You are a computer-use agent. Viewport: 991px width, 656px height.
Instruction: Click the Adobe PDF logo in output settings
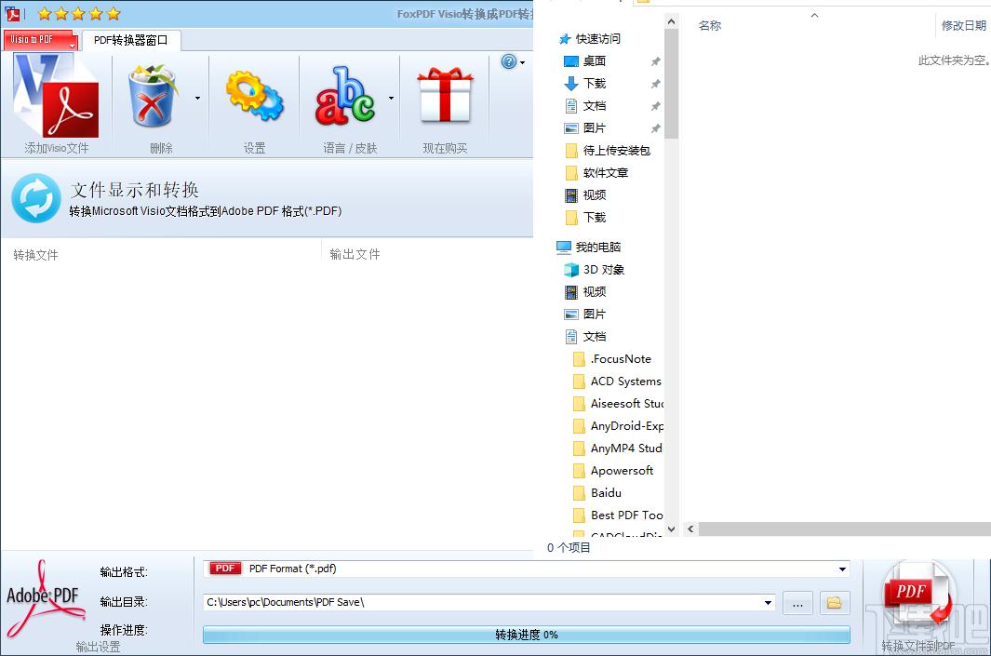click(x=45, y=598)
